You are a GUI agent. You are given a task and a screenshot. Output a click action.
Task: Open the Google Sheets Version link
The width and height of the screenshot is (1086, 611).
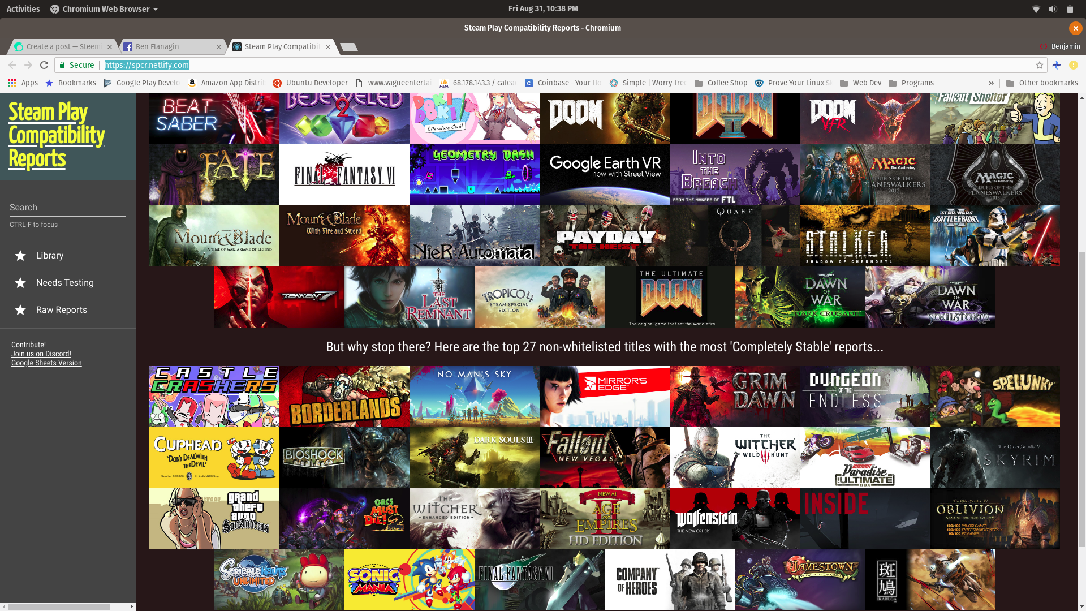pos(46,363)
